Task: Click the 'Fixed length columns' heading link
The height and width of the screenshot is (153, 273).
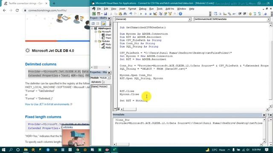Action: pyautogui.click(x=43, y=117)
